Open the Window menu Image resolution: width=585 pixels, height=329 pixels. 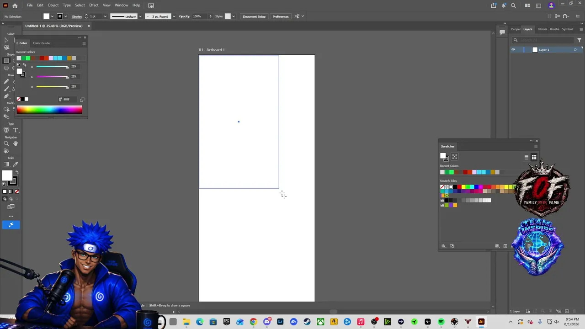click(x=121, y=5)
